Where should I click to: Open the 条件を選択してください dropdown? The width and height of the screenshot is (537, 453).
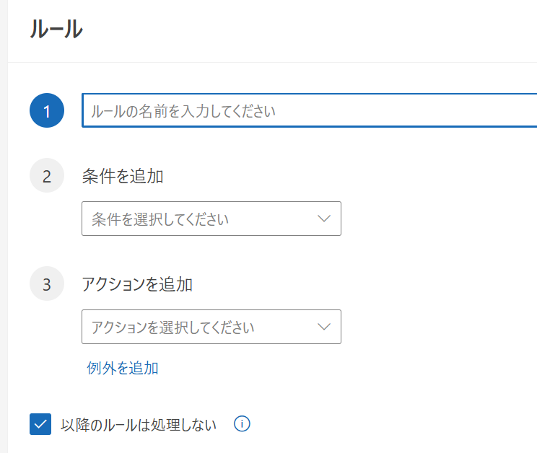pyautogui.click(x=211, y=219)
